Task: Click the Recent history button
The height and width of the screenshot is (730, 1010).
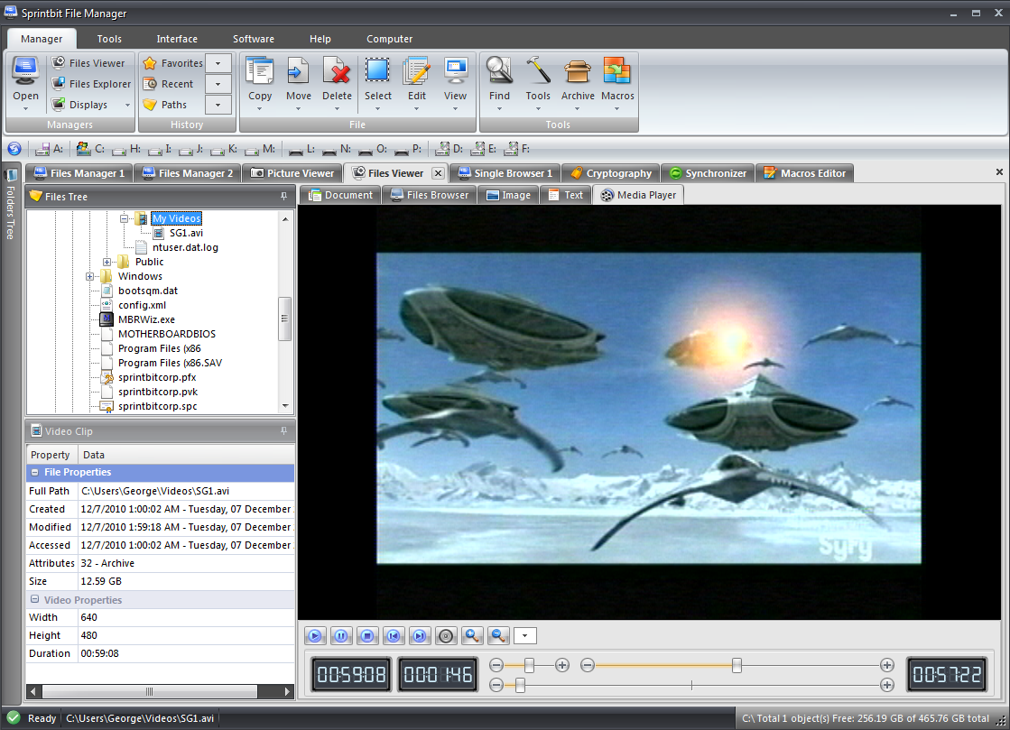Action: click(x=169, y=84)
